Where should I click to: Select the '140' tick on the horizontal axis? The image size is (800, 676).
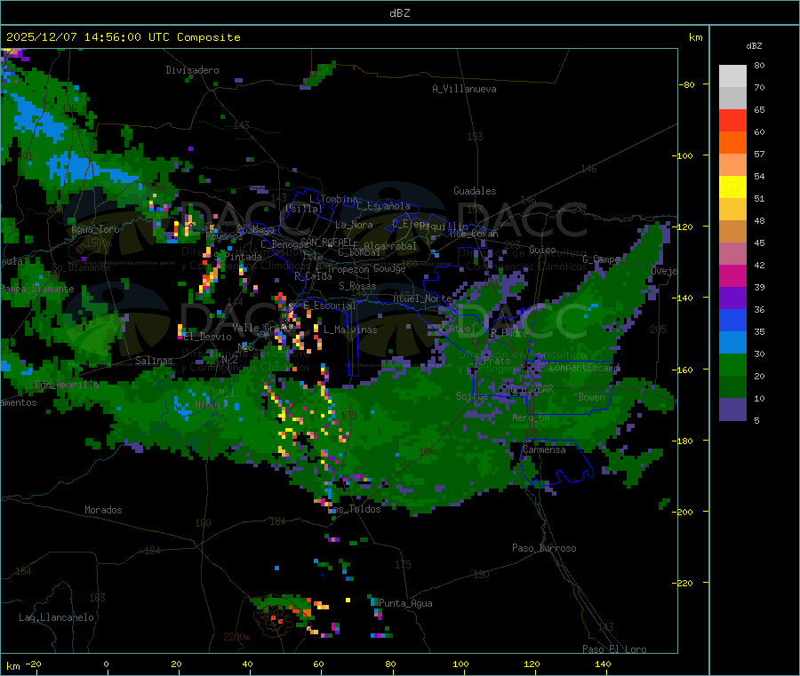[x=603, y=664]
